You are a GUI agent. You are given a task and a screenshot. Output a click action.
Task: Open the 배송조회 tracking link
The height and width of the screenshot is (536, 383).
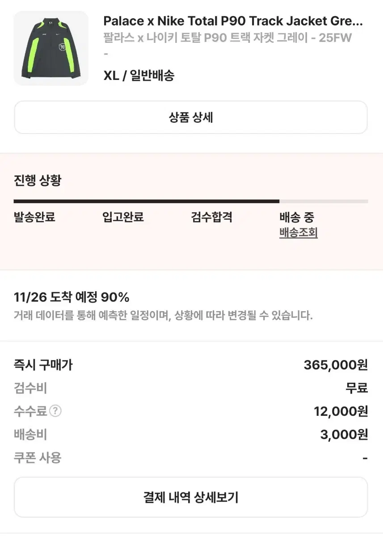pos(299,233)
